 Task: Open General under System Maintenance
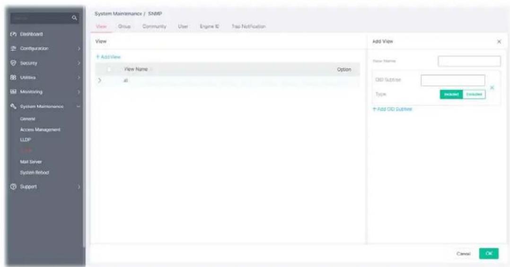pos(27,119)
